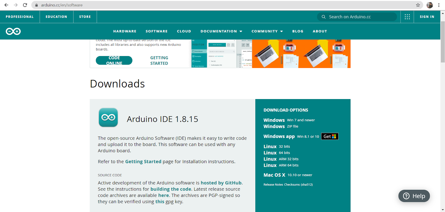Click the Downloads heading text
The image size is (445, 212).
point(117,84)
